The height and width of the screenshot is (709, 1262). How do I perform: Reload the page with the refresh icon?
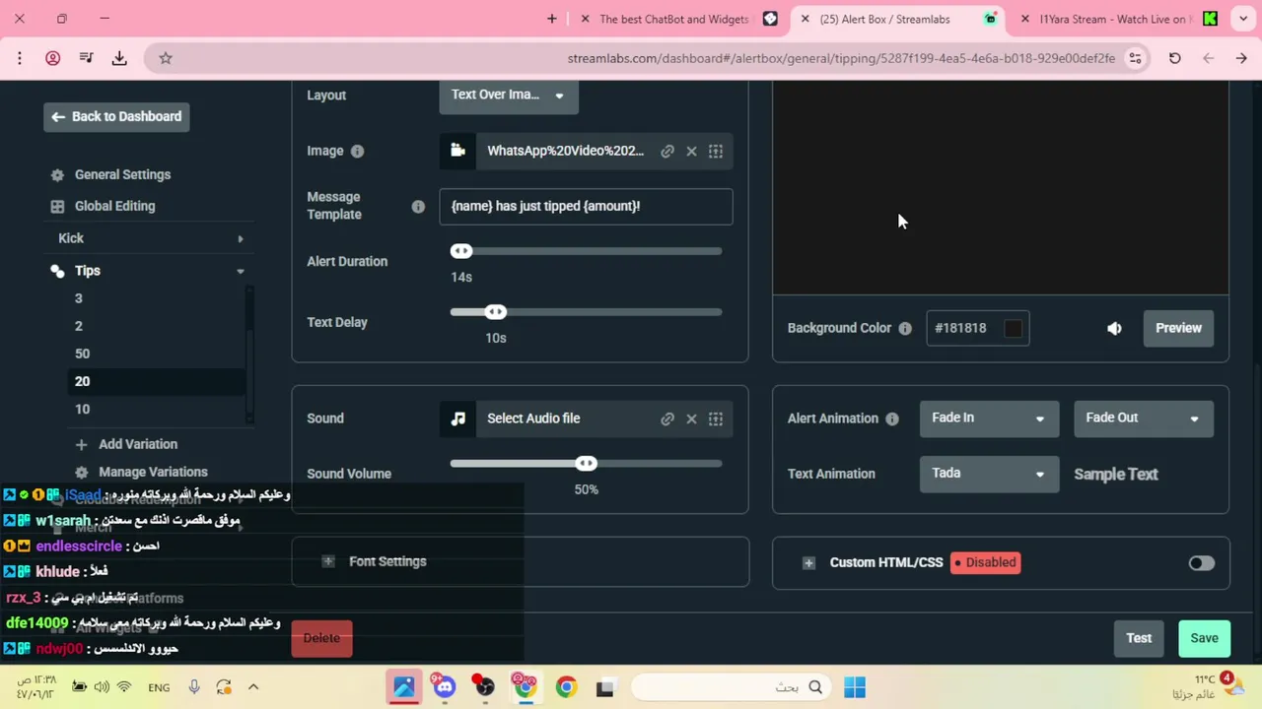[x=1174, y=58]
